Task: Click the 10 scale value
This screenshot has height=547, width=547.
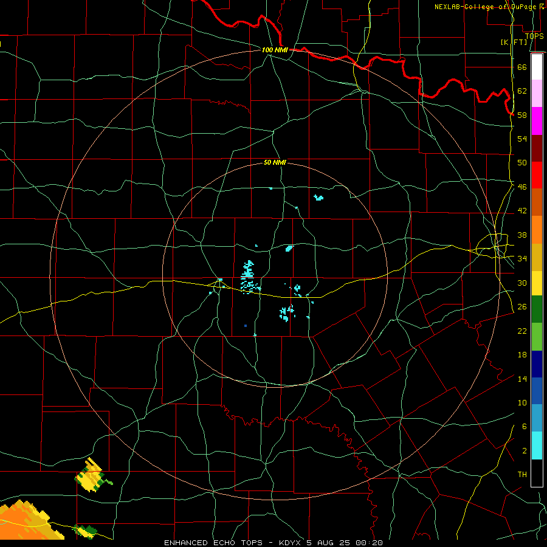Action: 522,402
